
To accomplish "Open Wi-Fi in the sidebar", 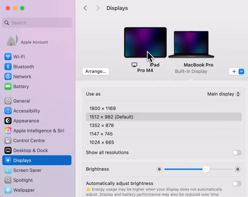I will pyautogui.click(x=37, y=57).
